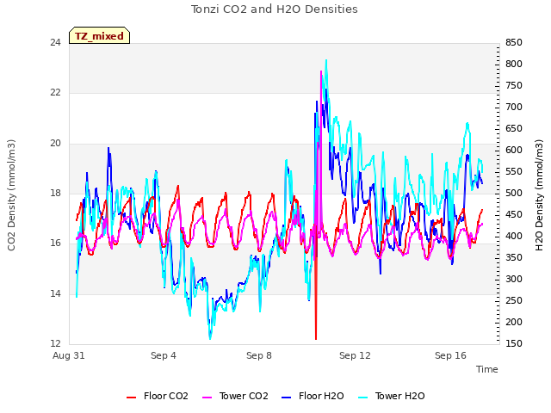Click the Tower CO2 legend entry
Screen dimensions: 551x413
pyautogui.click(x=235, y=396)
